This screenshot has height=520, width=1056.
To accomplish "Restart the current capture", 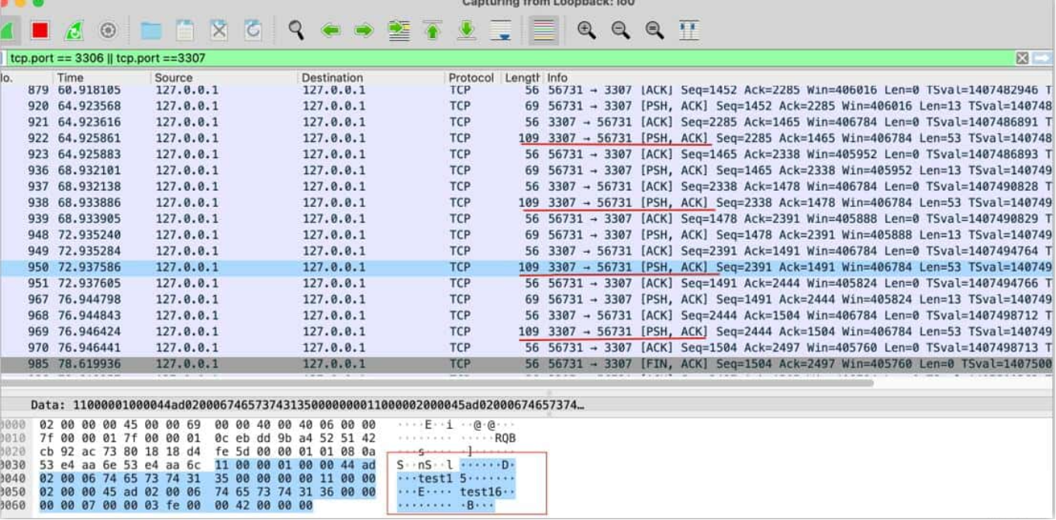I will pyautogui.click(x=74, y=30).
